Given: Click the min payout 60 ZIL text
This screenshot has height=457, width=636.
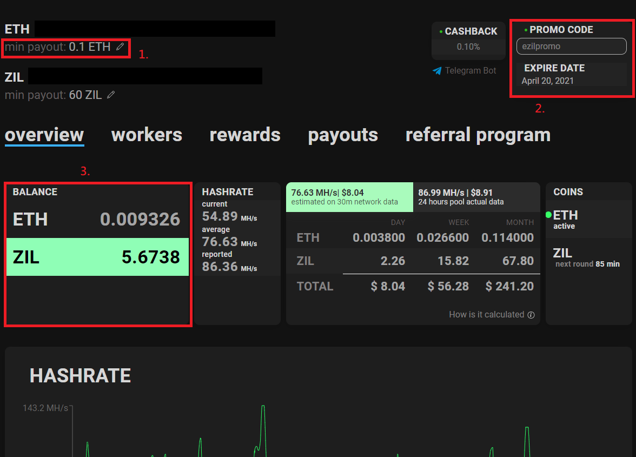Looking at the screenshot, I should point(53,95).
